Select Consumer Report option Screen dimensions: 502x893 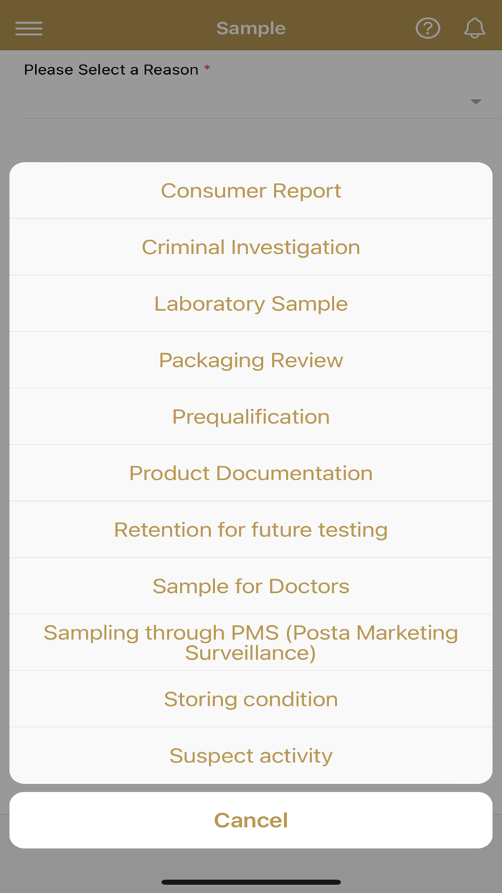click(x=251, y=190)
